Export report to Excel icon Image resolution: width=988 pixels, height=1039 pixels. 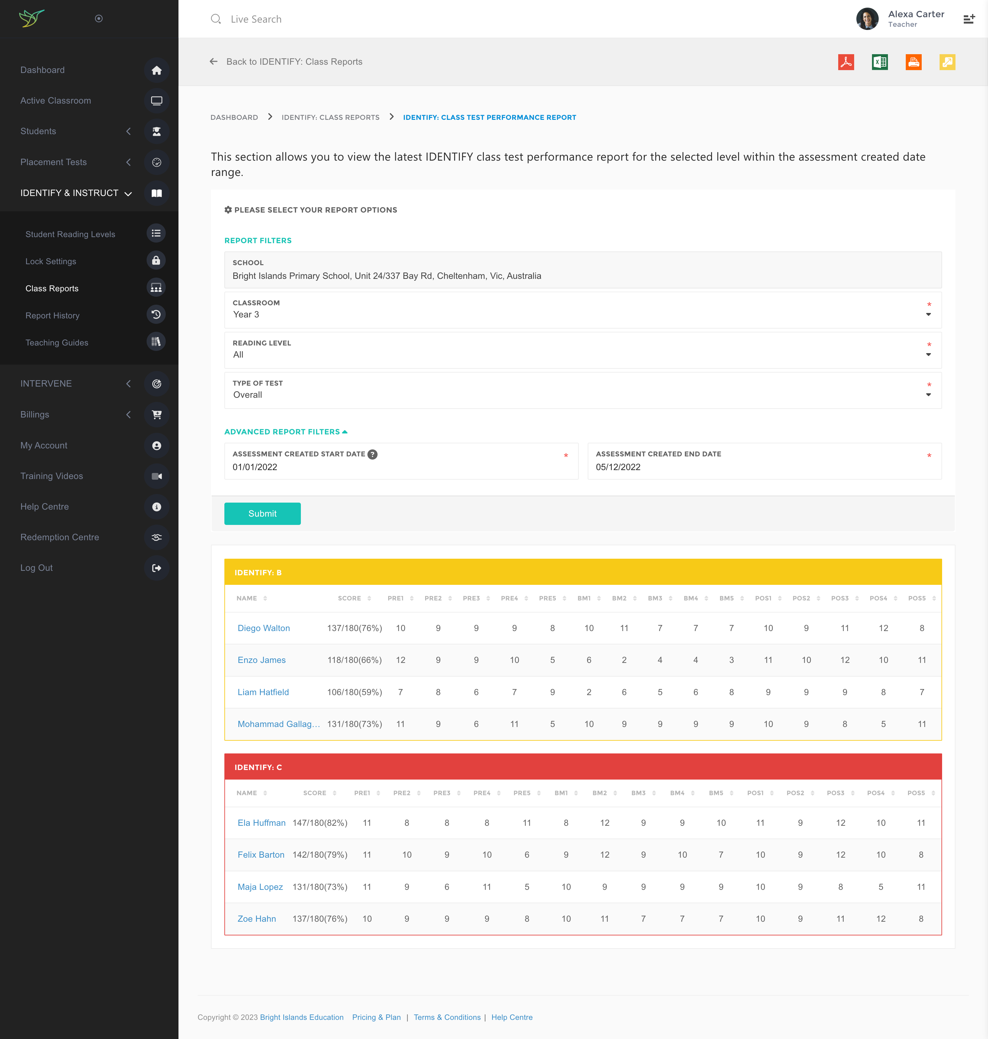[x=880, y=62]
